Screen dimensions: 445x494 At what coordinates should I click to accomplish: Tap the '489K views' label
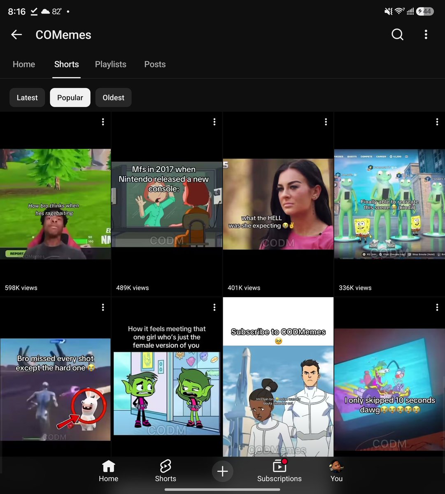click(133, 288)
